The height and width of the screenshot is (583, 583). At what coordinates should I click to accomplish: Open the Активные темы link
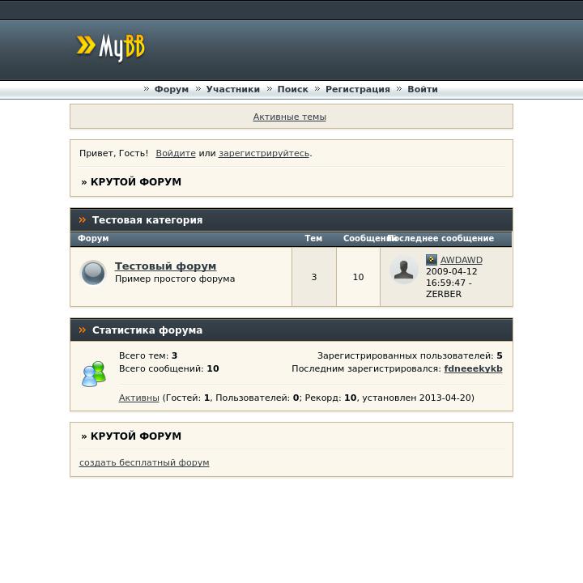click(289, 117)
